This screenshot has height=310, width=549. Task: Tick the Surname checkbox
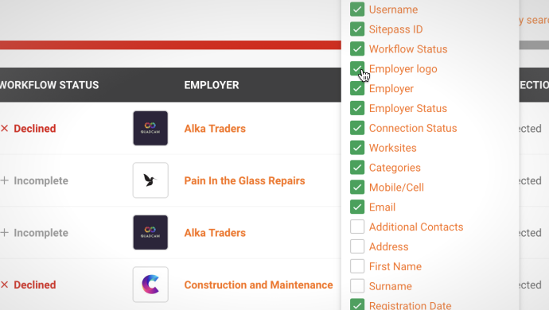click(x=357, y=286)
